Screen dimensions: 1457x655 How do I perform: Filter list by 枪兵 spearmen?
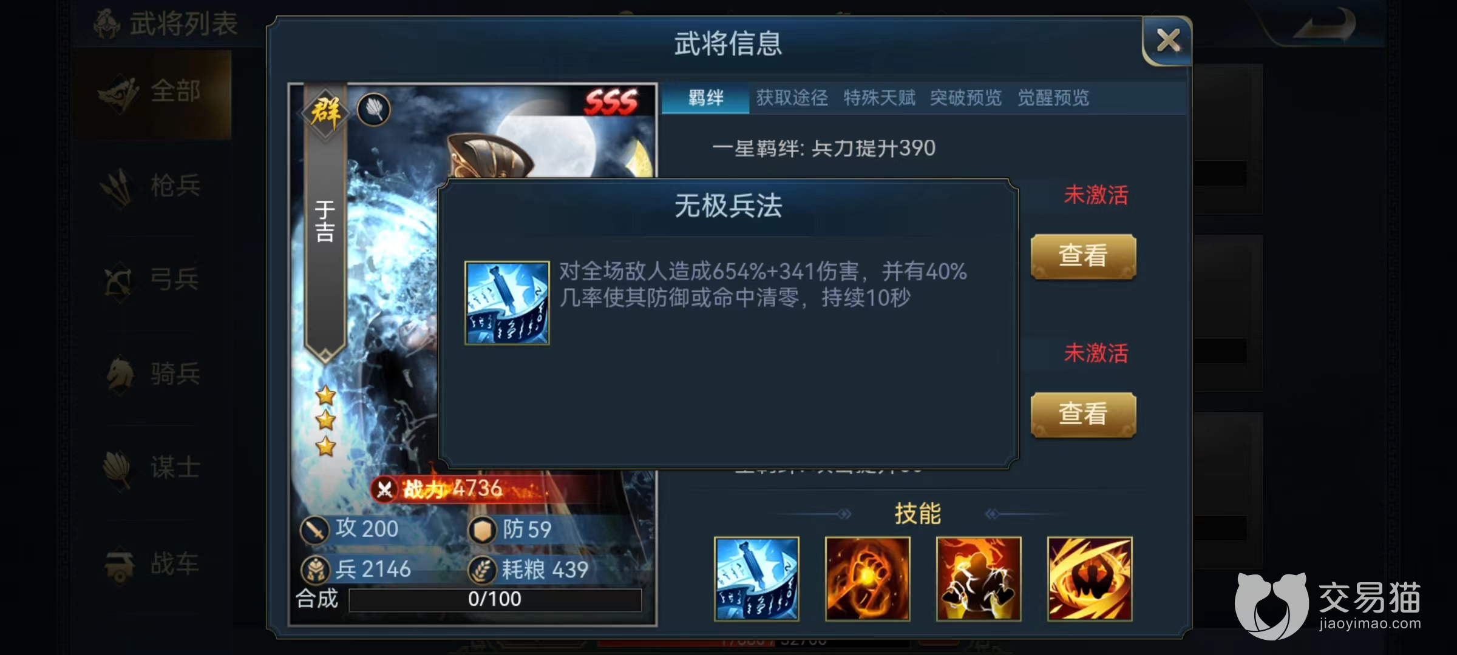(x=152, y=186)
